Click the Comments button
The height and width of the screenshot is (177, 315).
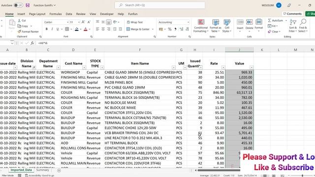click(x=292, y=14)
